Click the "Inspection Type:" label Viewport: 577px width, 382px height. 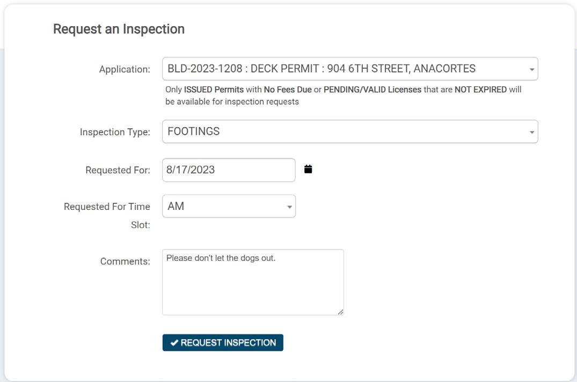[x=115, y=132]
